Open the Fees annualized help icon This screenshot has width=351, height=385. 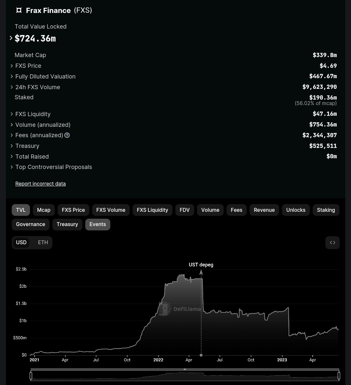point(67,135)
